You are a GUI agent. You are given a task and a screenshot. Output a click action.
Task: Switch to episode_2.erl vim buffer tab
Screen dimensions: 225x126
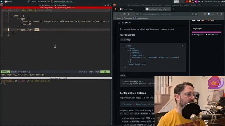pos(11,10)
